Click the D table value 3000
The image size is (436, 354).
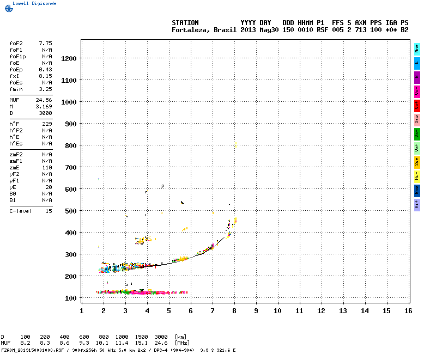pyautogui.click(x=161, y=337)
